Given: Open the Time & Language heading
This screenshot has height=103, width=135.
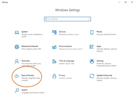Looking at the screenshot, I should (67, 61).
